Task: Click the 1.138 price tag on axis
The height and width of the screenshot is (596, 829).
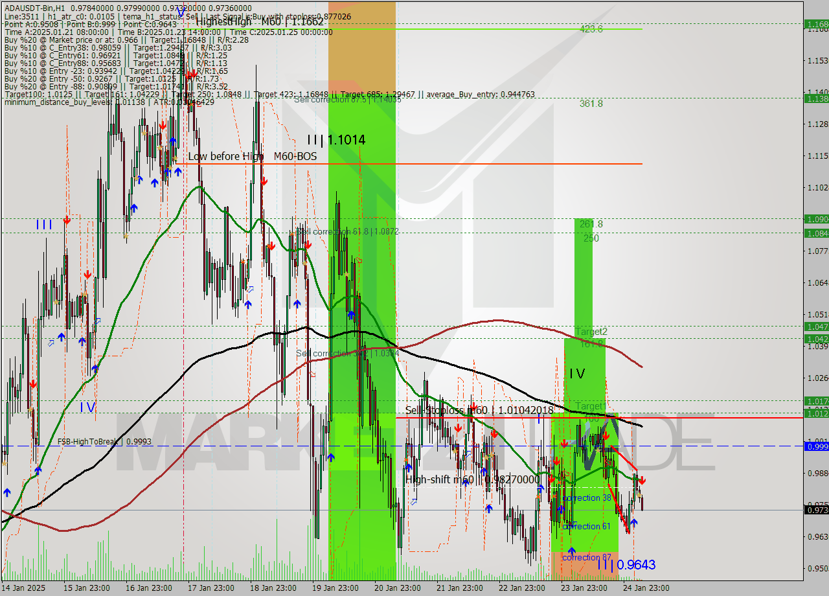Action: pos(816,98)
